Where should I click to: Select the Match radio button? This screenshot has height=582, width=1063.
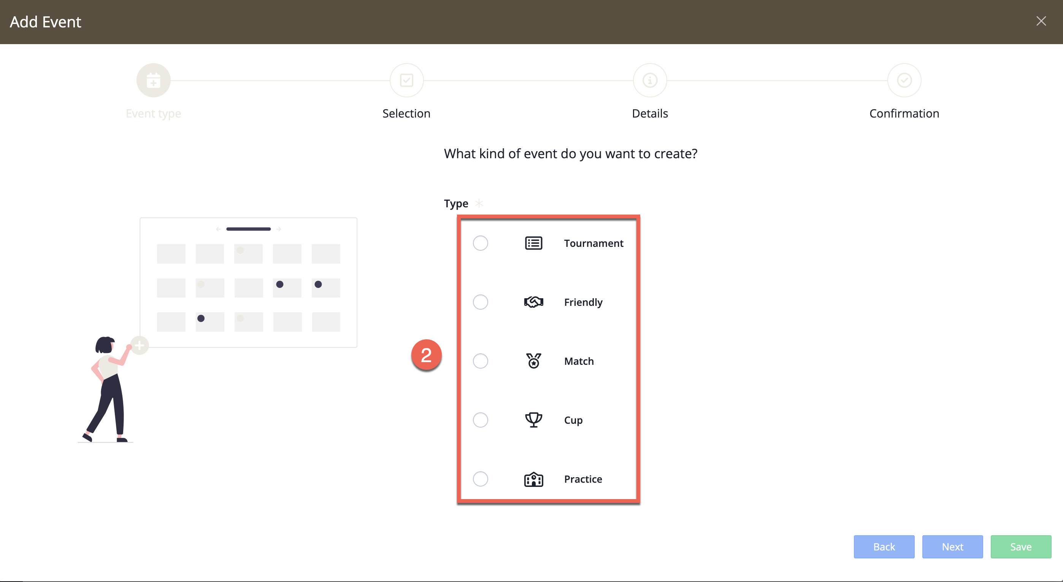coord(480,361)
